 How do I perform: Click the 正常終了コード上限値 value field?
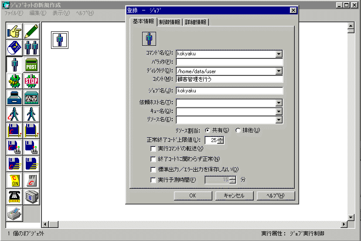click(x=211, y=140)
